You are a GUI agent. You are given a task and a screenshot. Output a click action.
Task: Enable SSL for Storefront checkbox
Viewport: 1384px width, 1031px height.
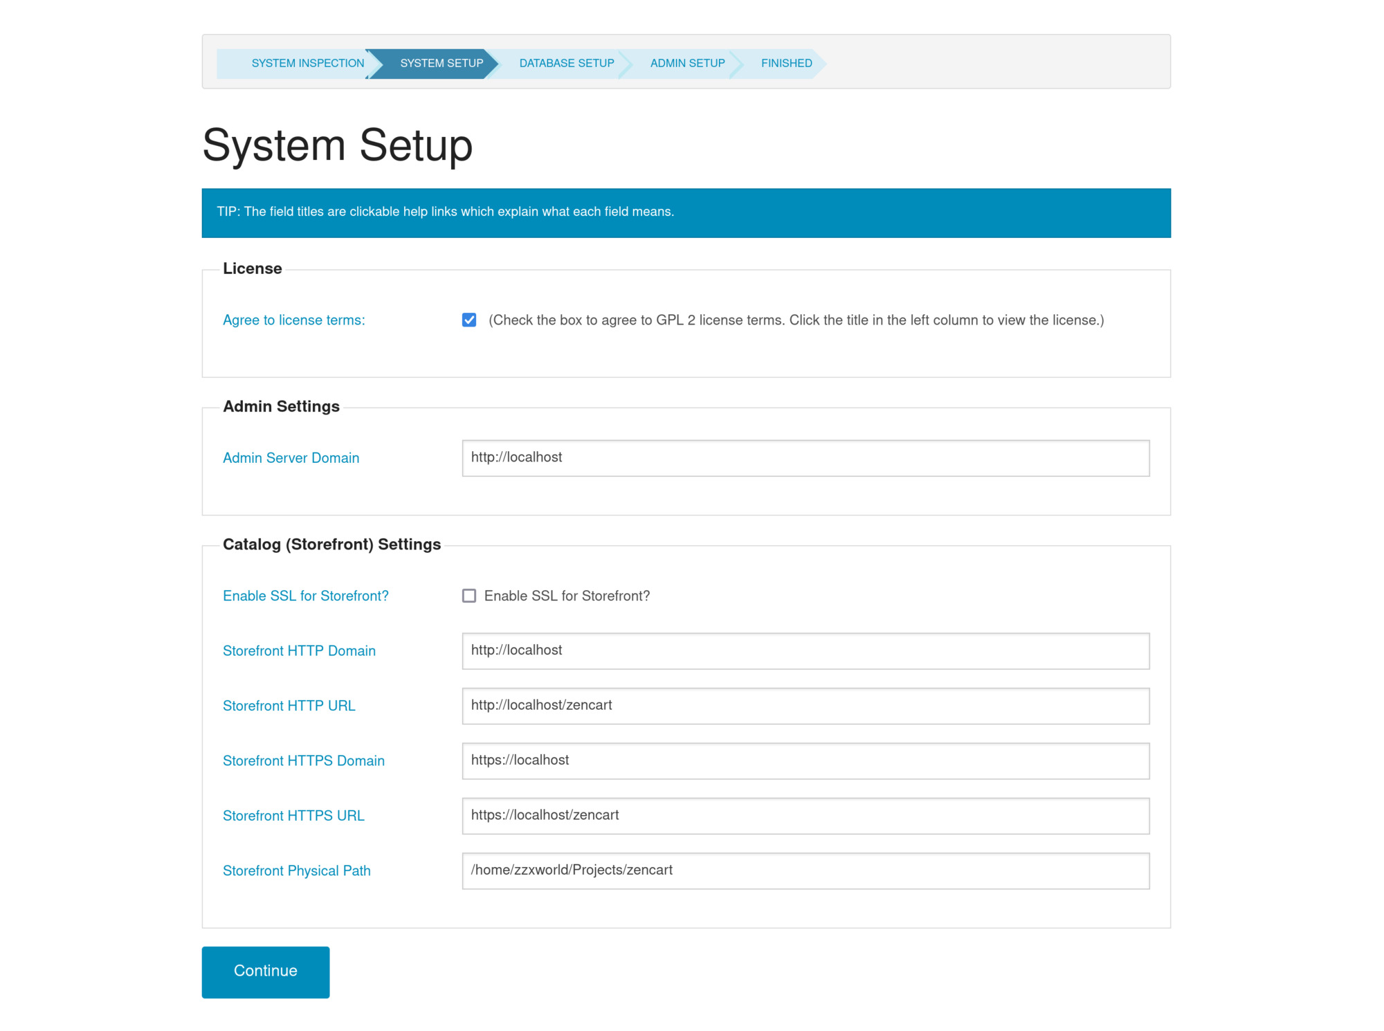(x=469, y=595)
